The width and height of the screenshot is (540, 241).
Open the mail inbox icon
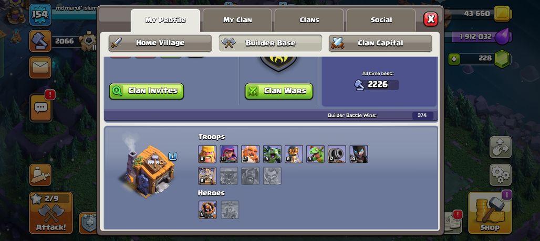pos(40,67)
